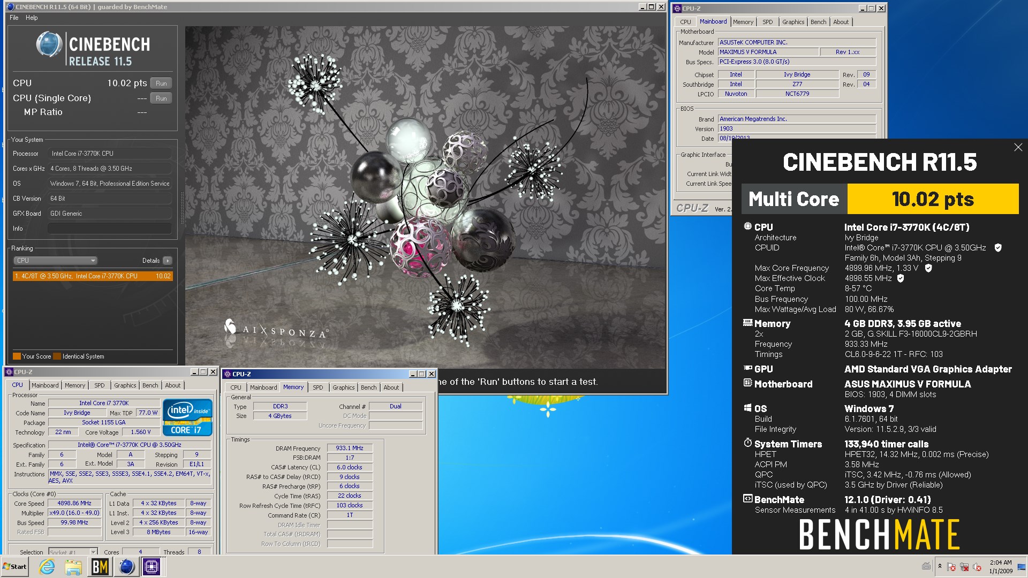Open the Ranking CPU dropdown in Cinebench
The height and width of the screenshot is (578, 1028).
click(55, 261)
